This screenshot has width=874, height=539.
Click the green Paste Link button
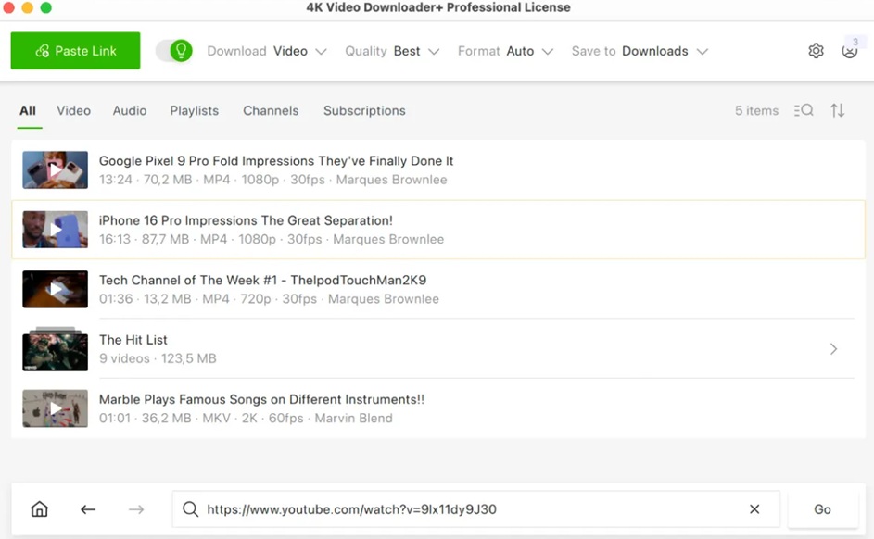pyautogui.click(x=75, y=51)
